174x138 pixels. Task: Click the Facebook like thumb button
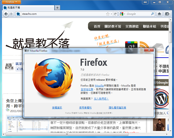[x=19, y=69]
